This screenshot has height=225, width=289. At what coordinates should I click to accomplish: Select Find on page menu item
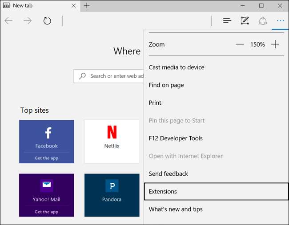tap(166, 85)
